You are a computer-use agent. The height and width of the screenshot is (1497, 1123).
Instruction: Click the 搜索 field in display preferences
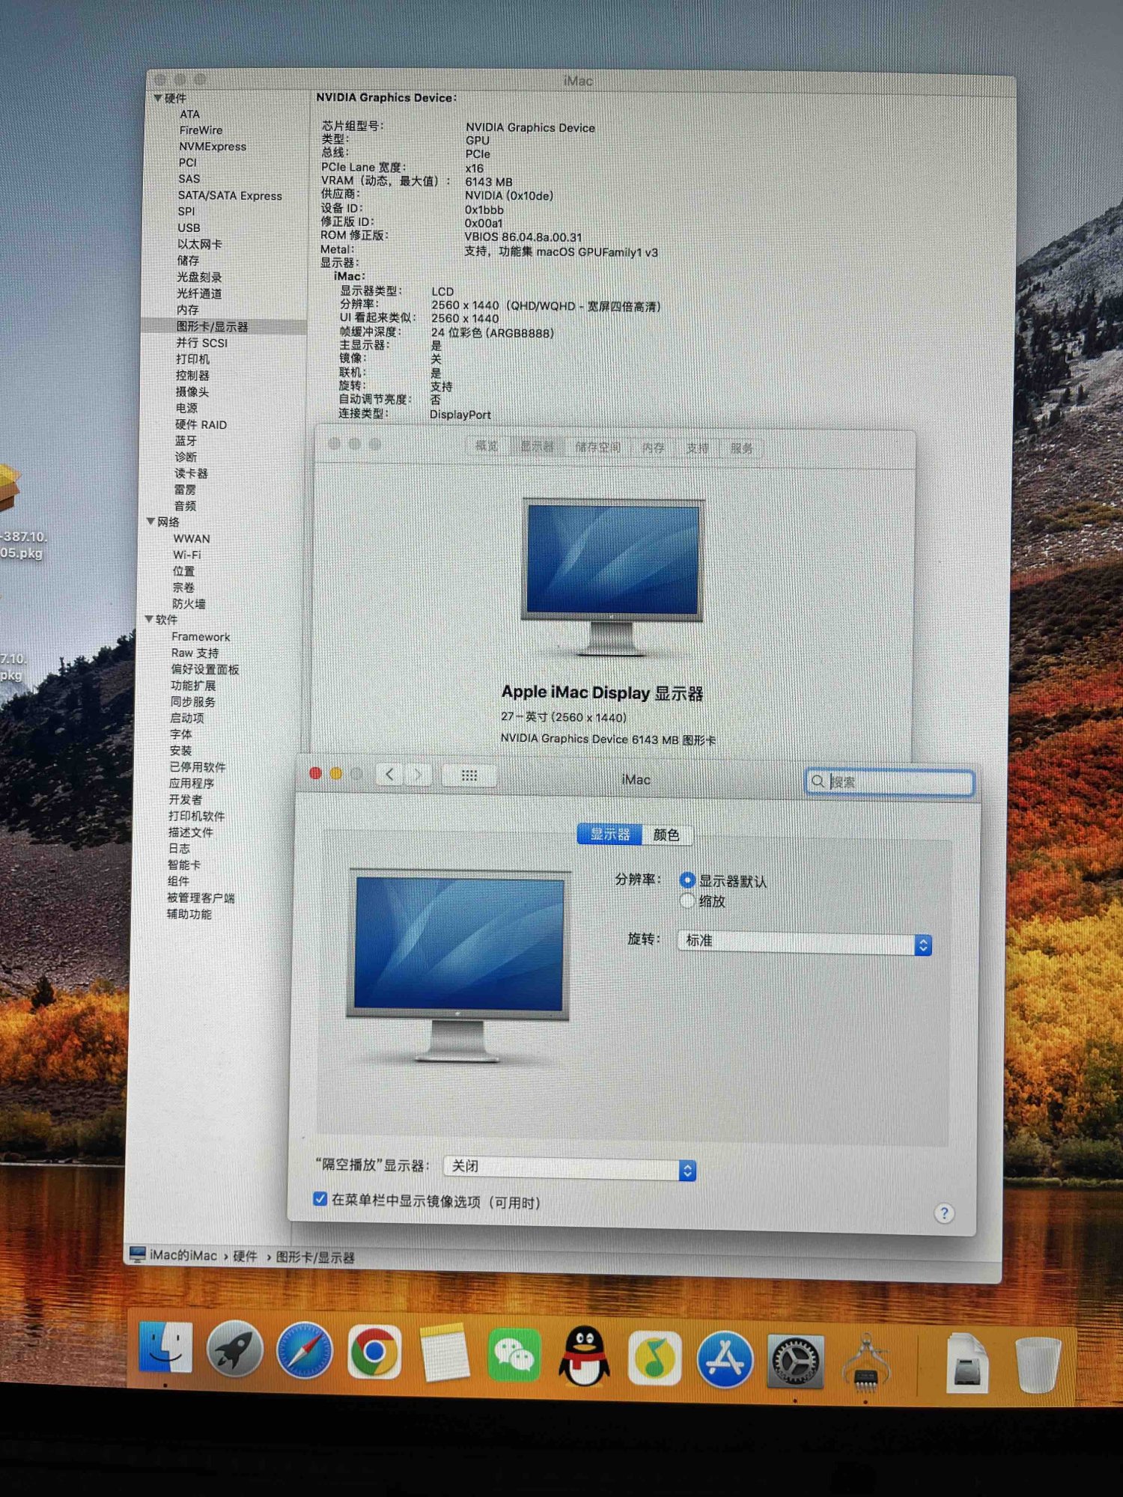click(x=889, y=782)
